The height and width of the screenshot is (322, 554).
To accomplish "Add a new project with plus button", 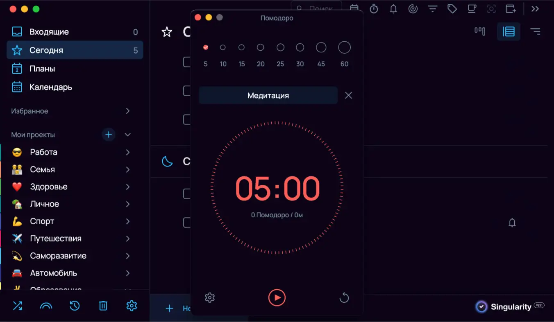I will (109, 135).
